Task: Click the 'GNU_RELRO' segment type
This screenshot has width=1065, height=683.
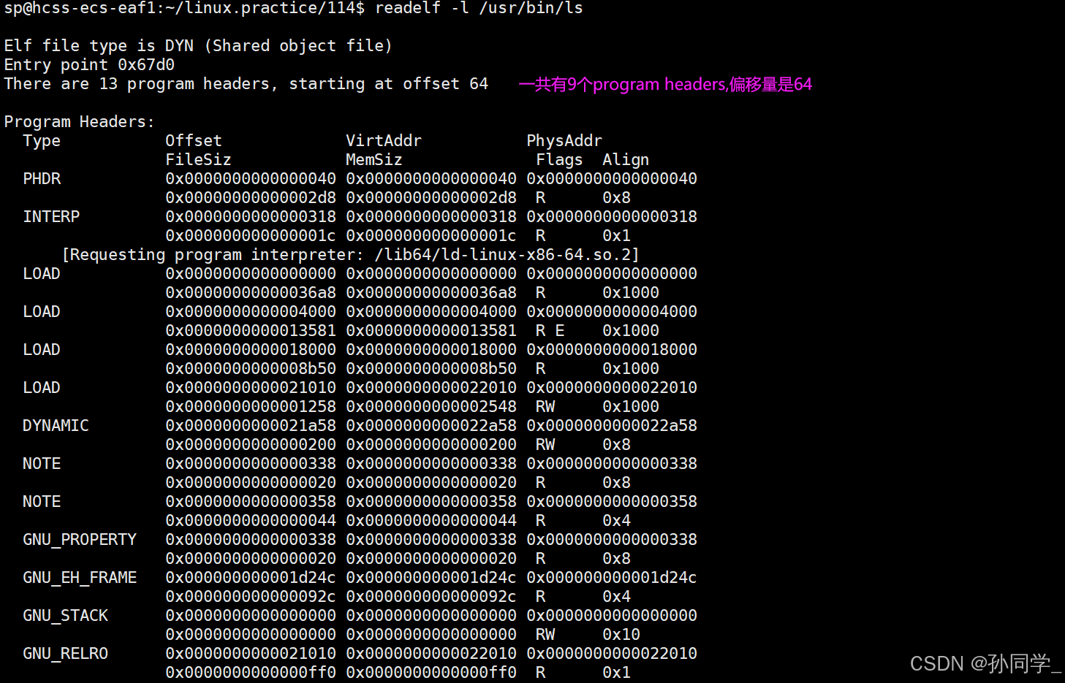Action: point(65,654)
